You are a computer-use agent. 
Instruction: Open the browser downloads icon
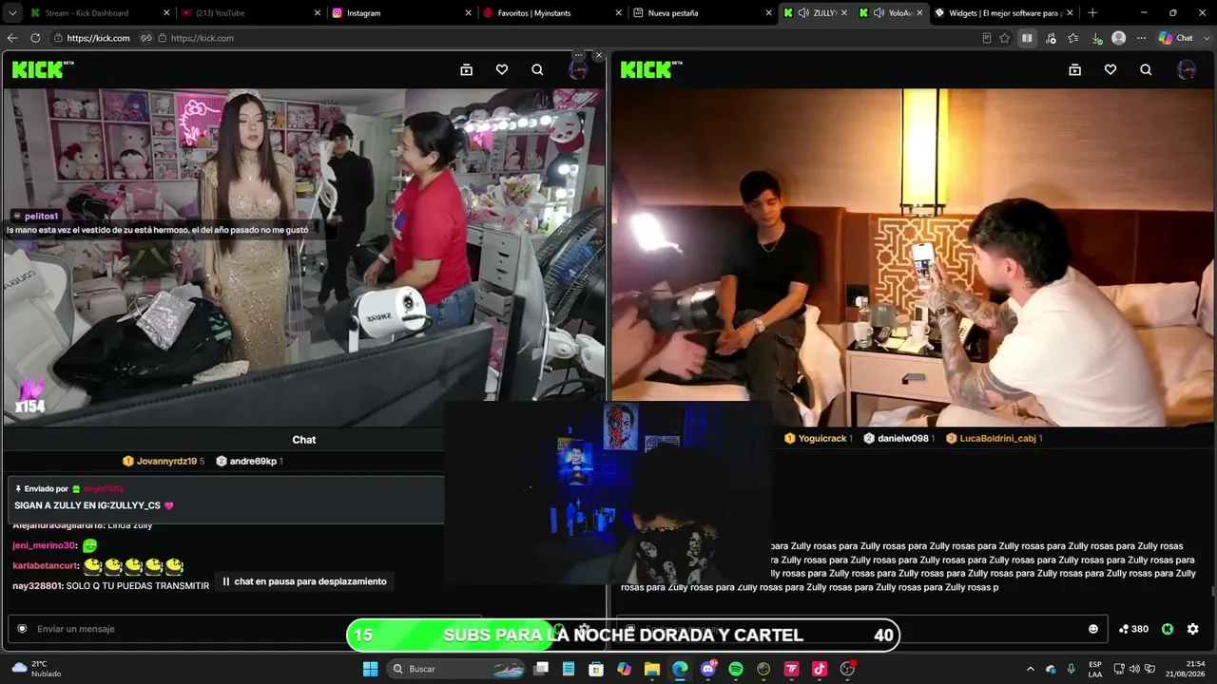(x=1096, y=38)
